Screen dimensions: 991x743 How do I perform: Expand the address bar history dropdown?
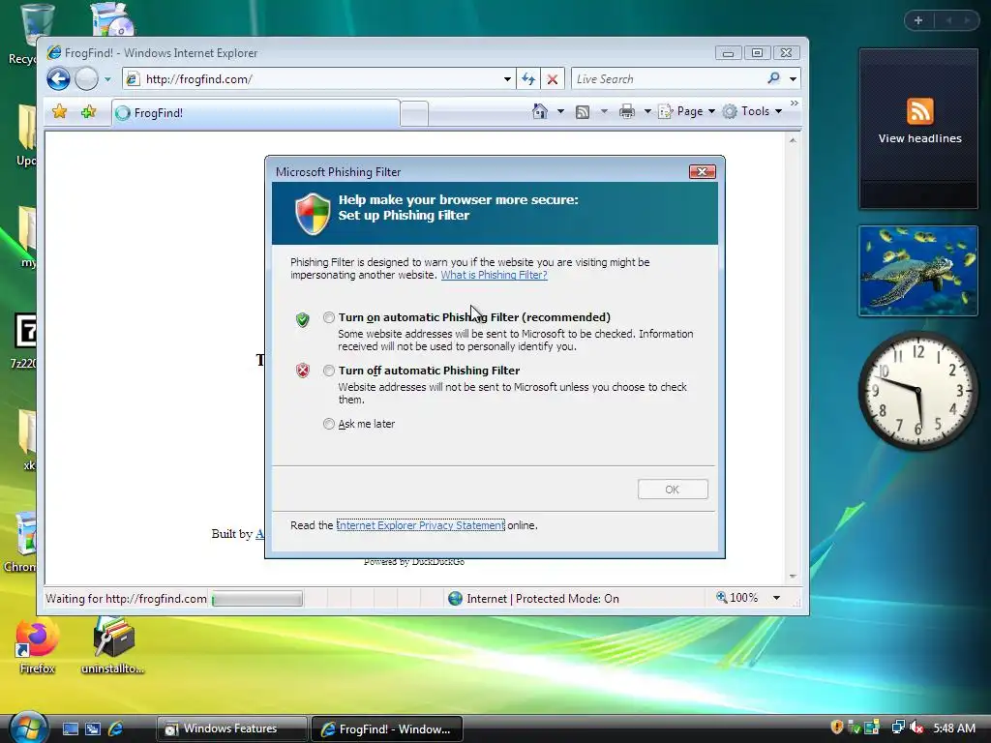coord(507,79)
